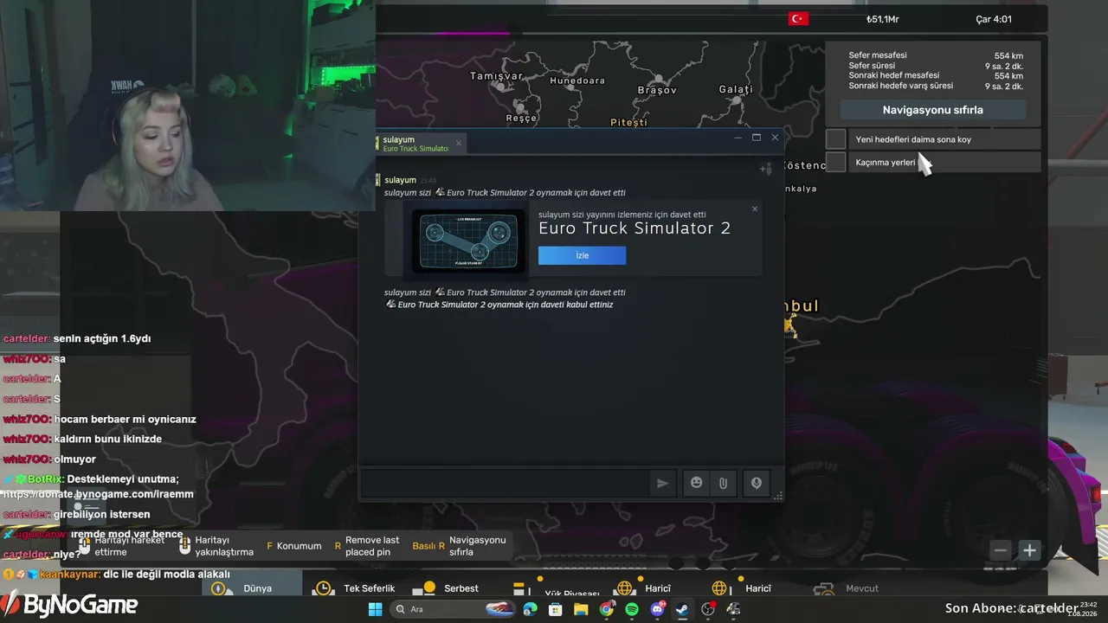
Task: Click the Tek Seferlik clock icon
Action: pyautogui.click(x=323, y=588)
